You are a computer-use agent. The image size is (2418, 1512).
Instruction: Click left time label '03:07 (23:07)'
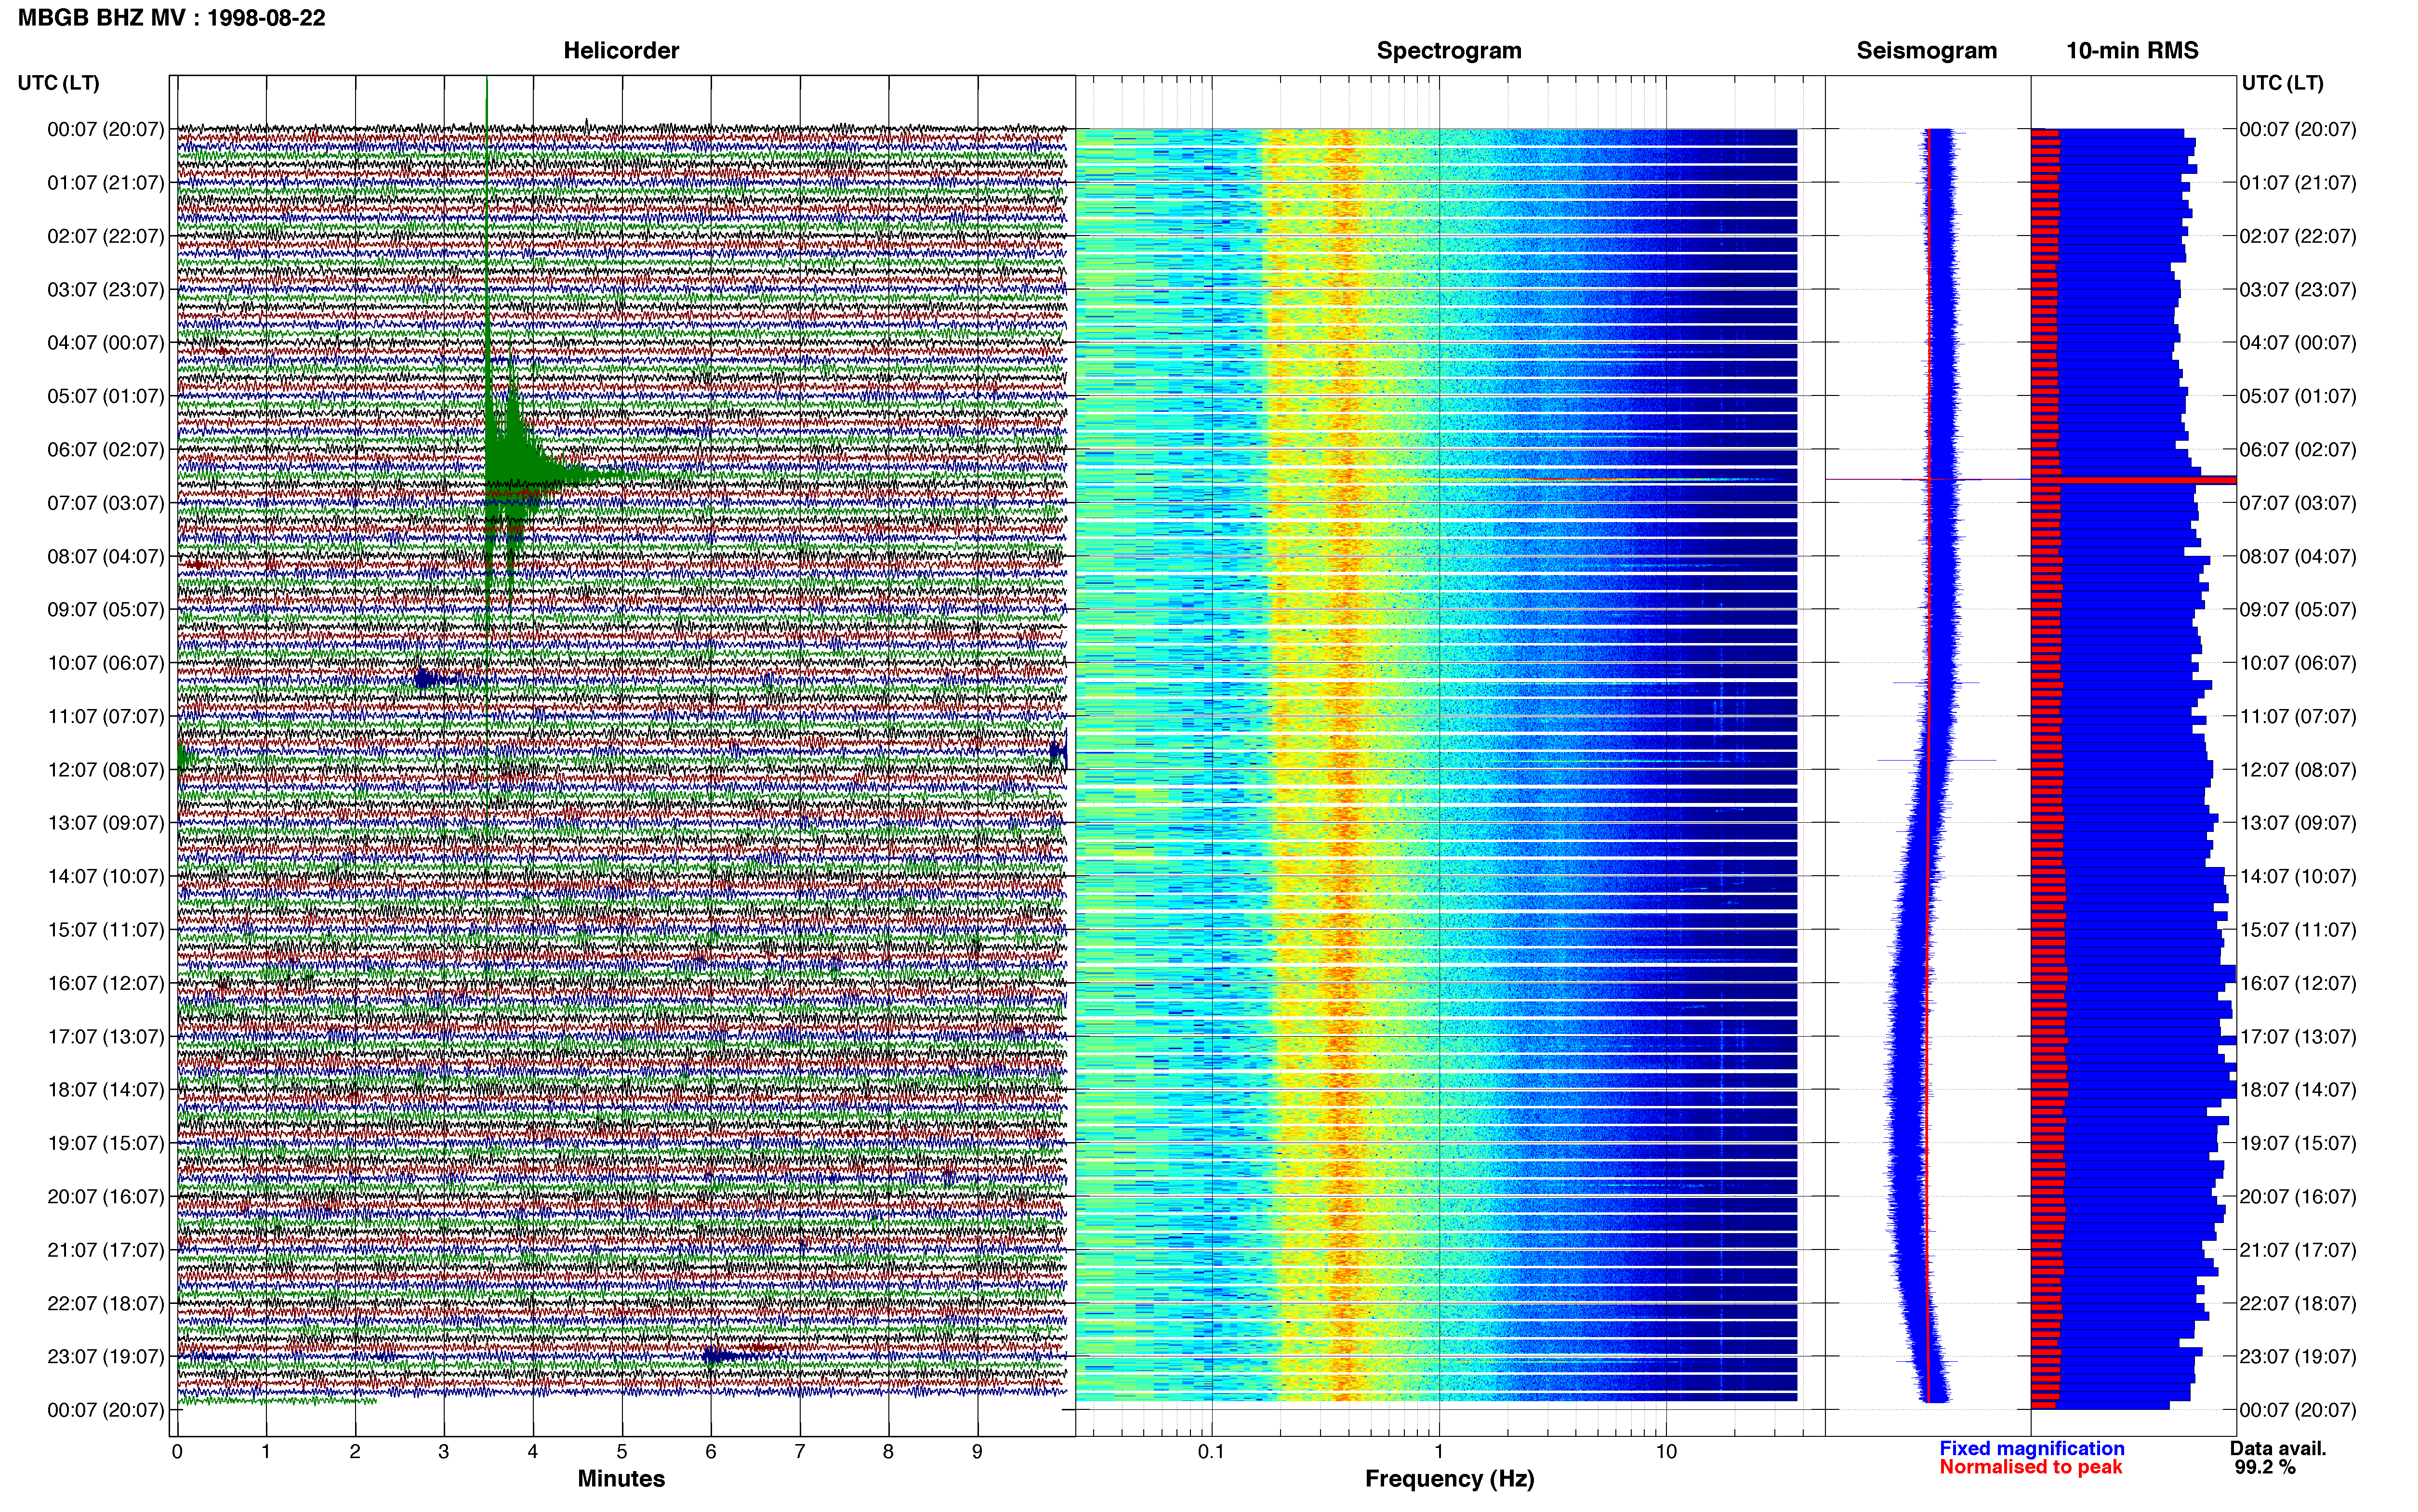coord(106,290)
